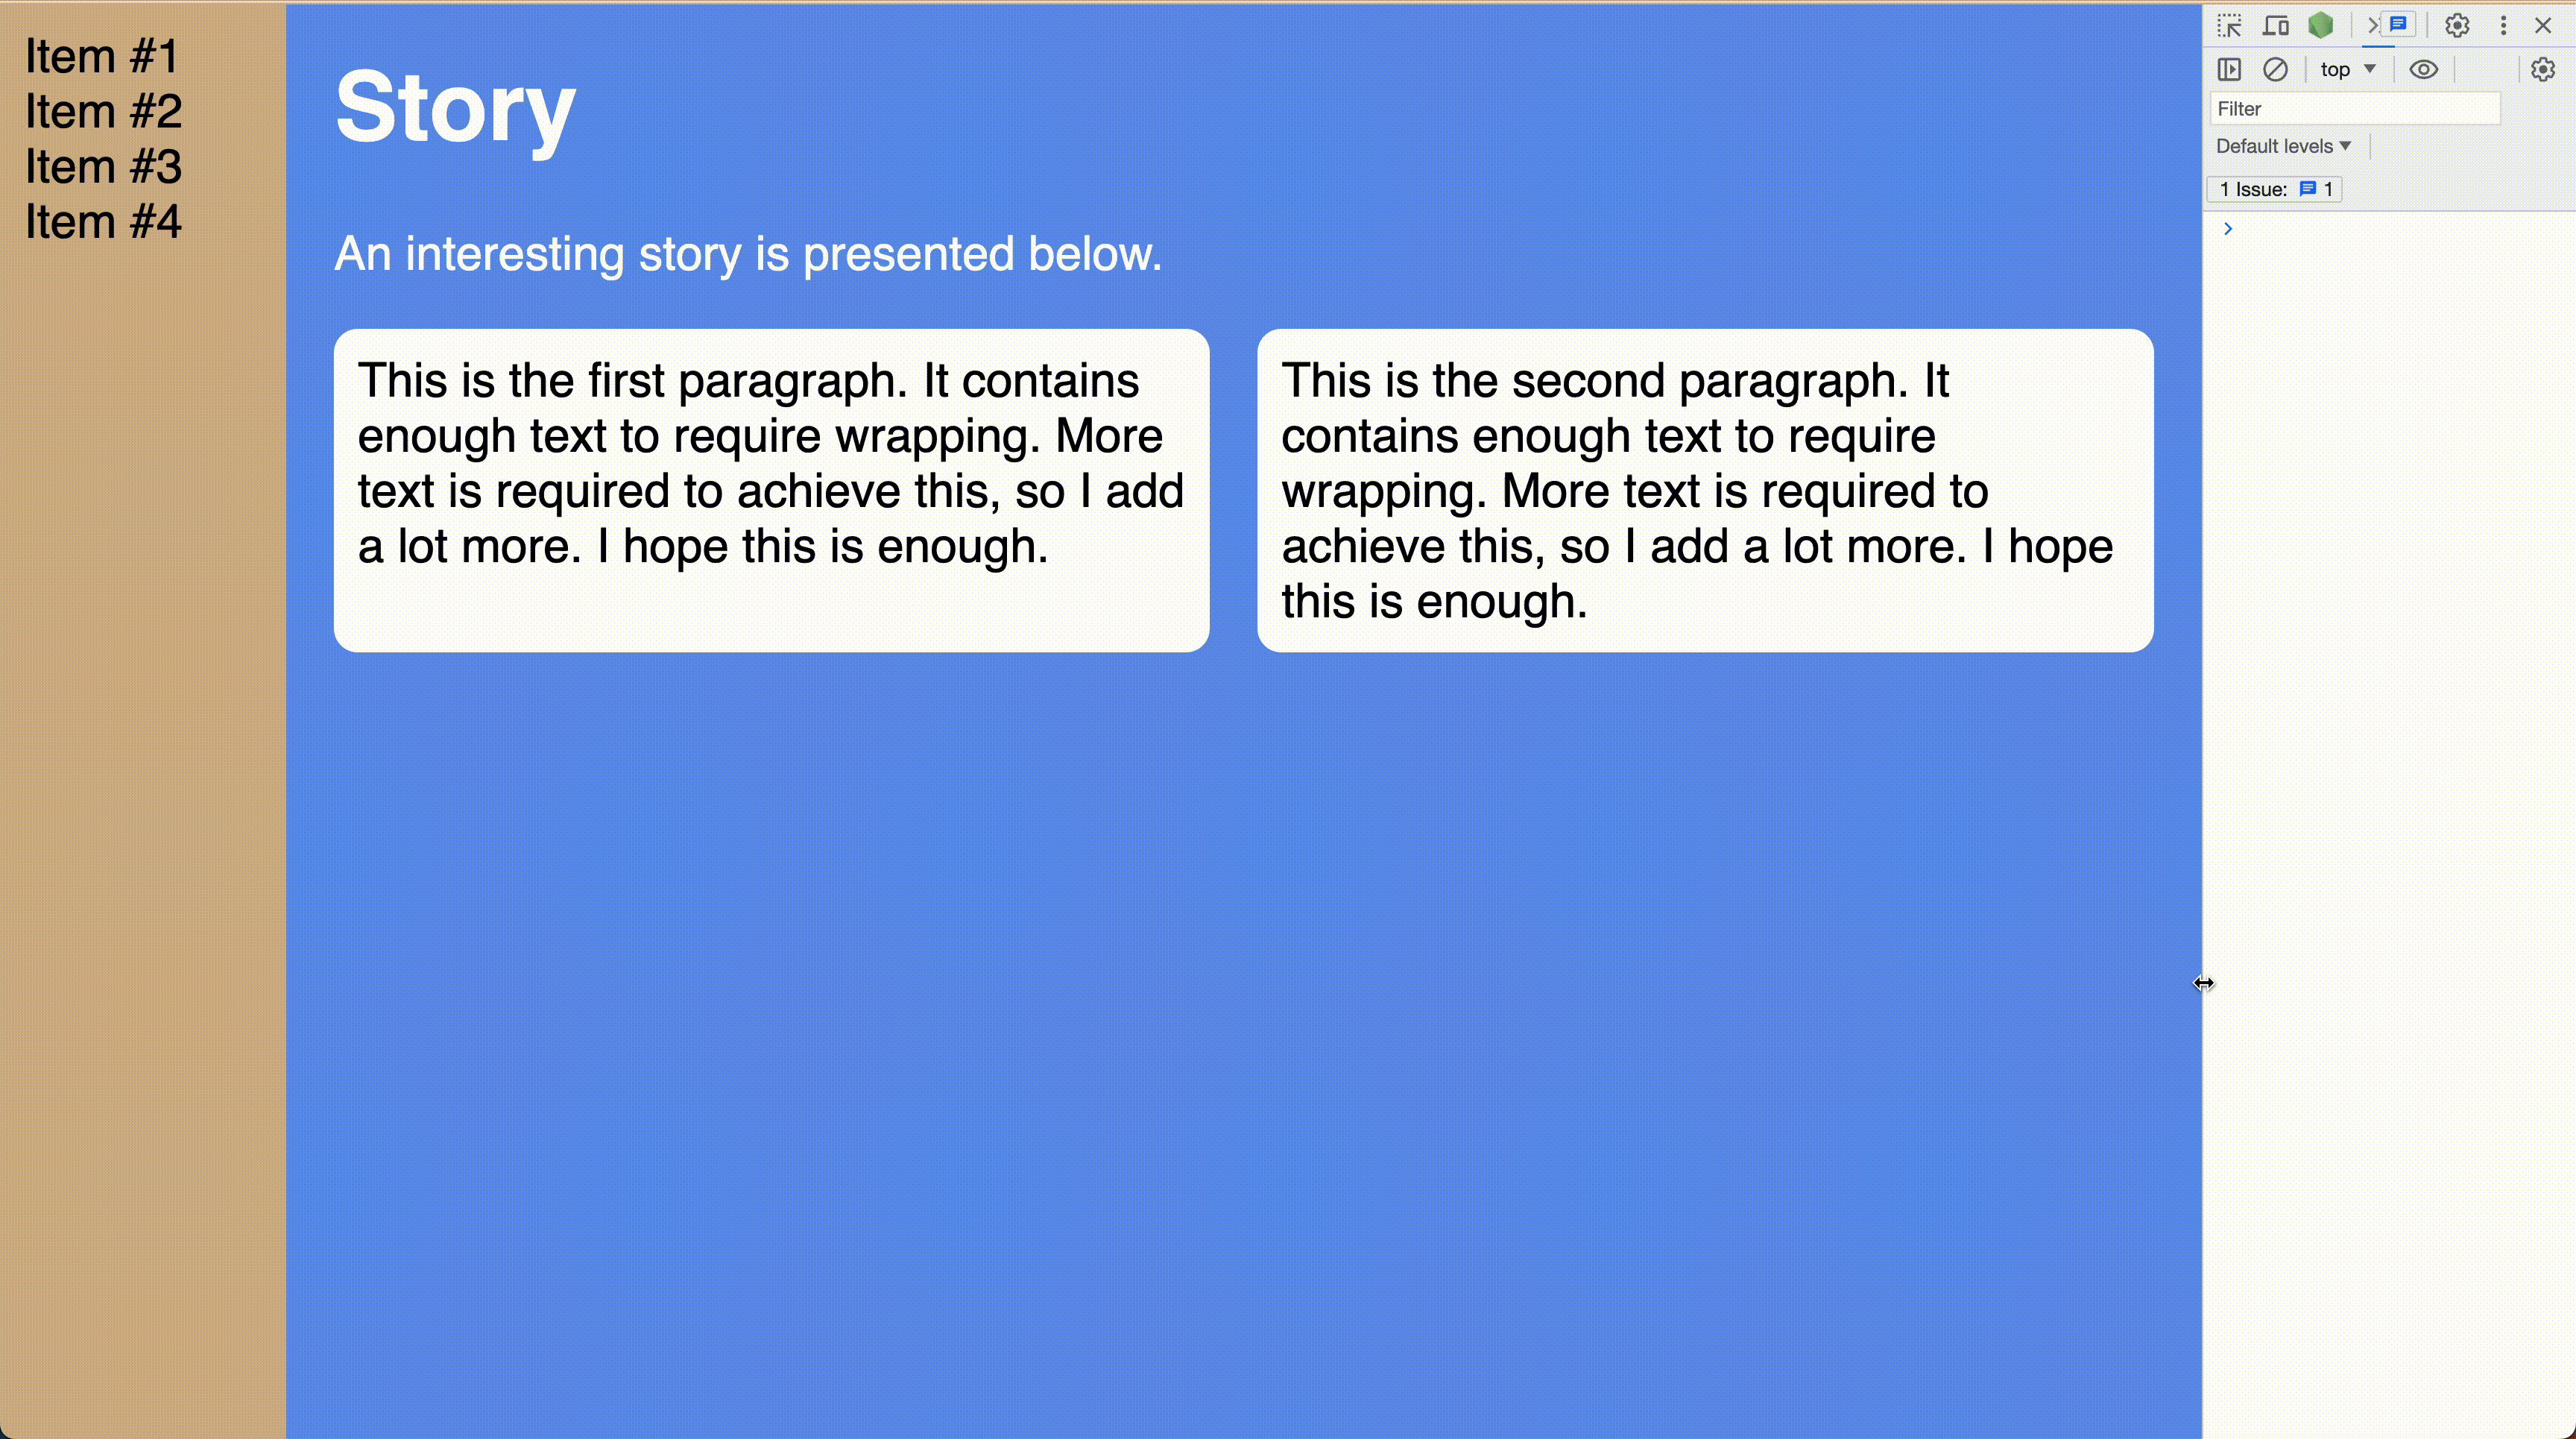Open DevTools settings with the gear icon
Screen dimensions: 2576x1439
pos(2457,25)
